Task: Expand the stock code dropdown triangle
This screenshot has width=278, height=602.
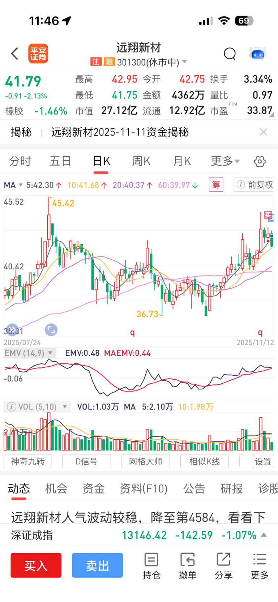Action: (184, 62)
